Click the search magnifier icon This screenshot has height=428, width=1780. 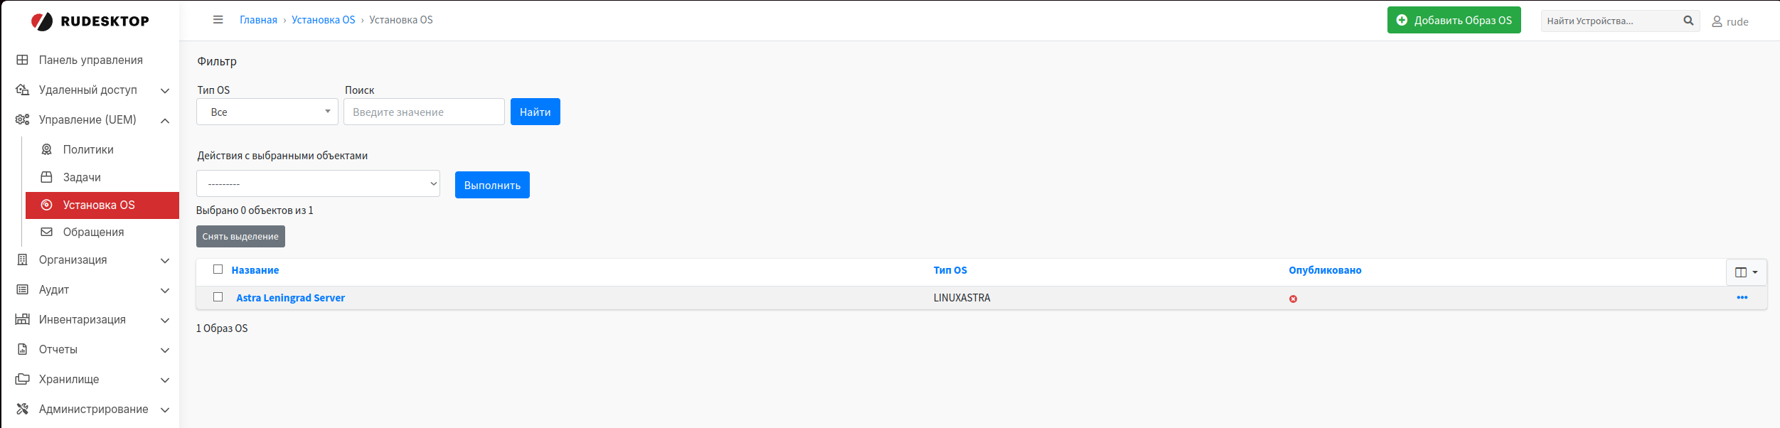(1688, 21)
